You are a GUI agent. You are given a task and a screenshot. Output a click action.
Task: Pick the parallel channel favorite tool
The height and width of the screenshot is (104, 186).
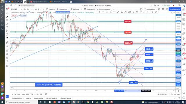pyautogui.click(x=107, y=12)
